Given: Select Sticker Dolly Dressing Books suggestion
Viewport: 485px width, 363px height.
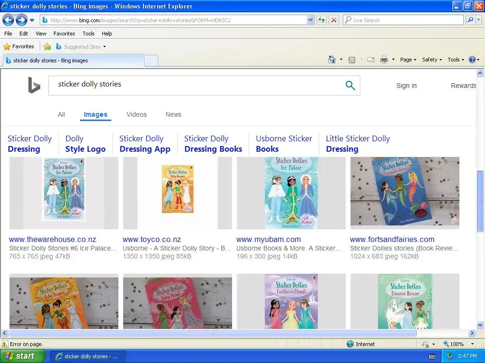Looking at the screenshot, I should pyautogui.click(x=213, y=144).
